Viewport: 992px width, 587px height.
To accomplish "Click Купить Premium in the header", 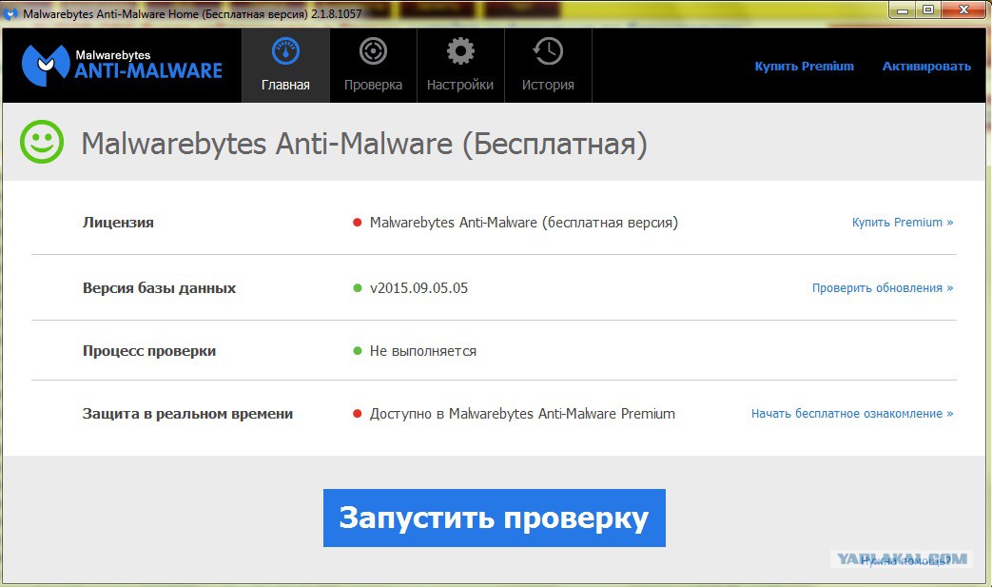I will pos(804,66).
